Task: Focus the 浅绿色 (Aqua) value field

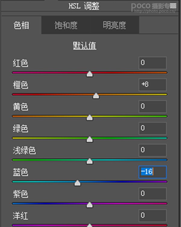Action: click(x=153, y=150)
